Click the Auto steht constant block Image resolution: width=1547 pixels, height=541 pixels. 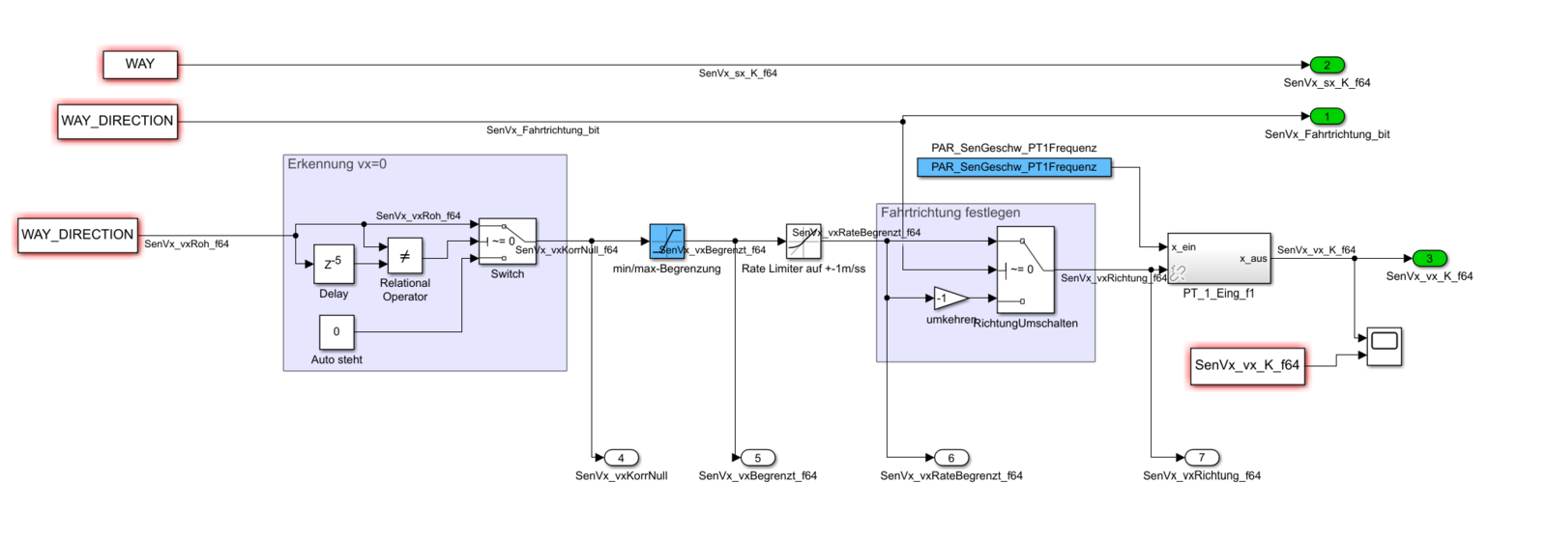(336, 332)
